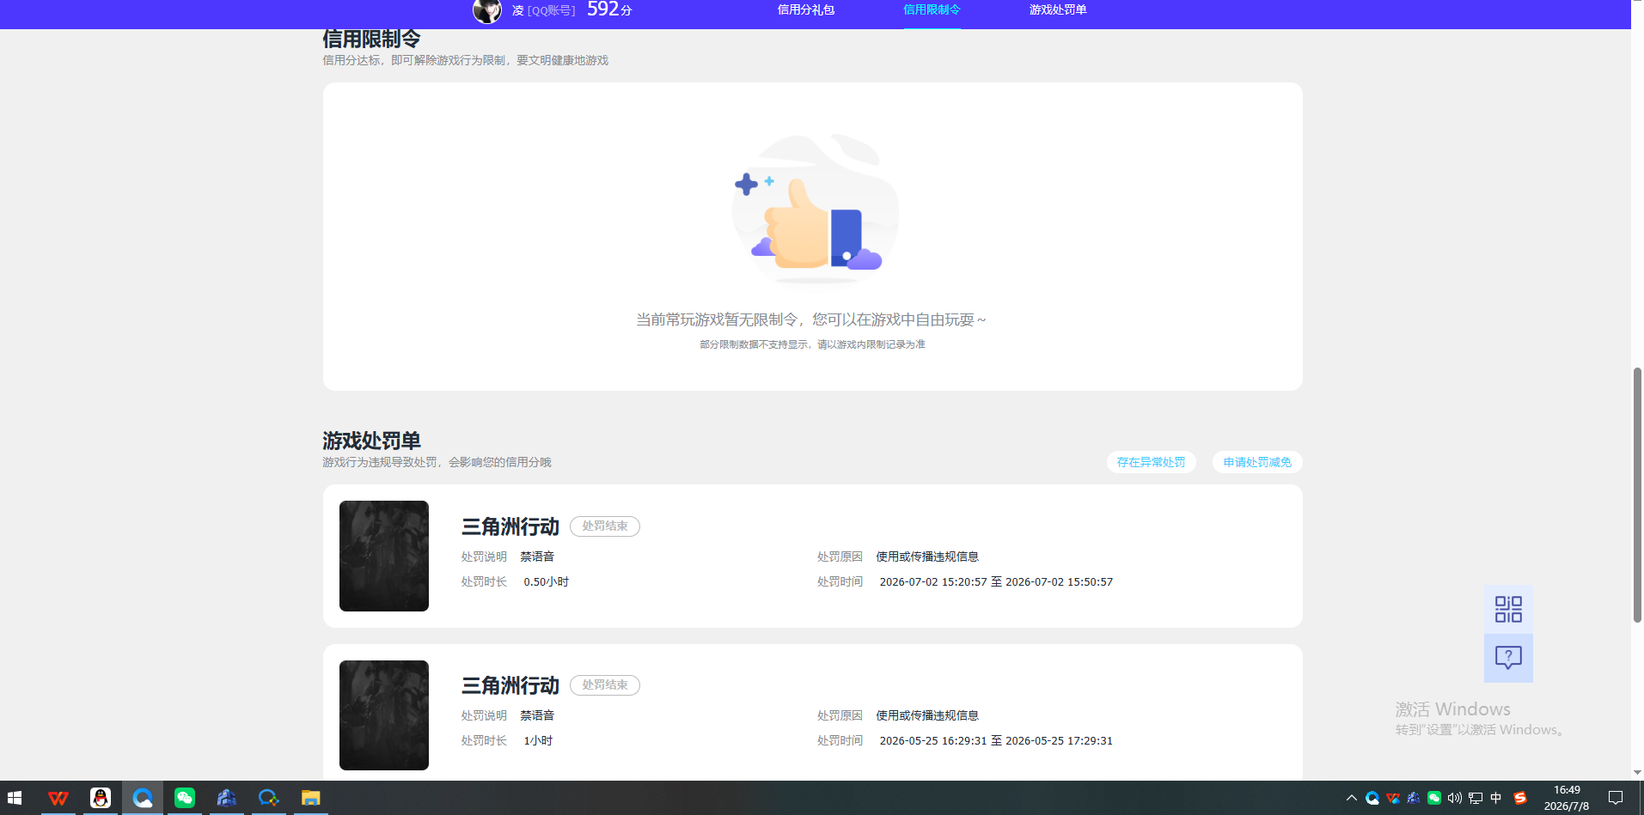Open the QR code floating icon

point(1508,610)
